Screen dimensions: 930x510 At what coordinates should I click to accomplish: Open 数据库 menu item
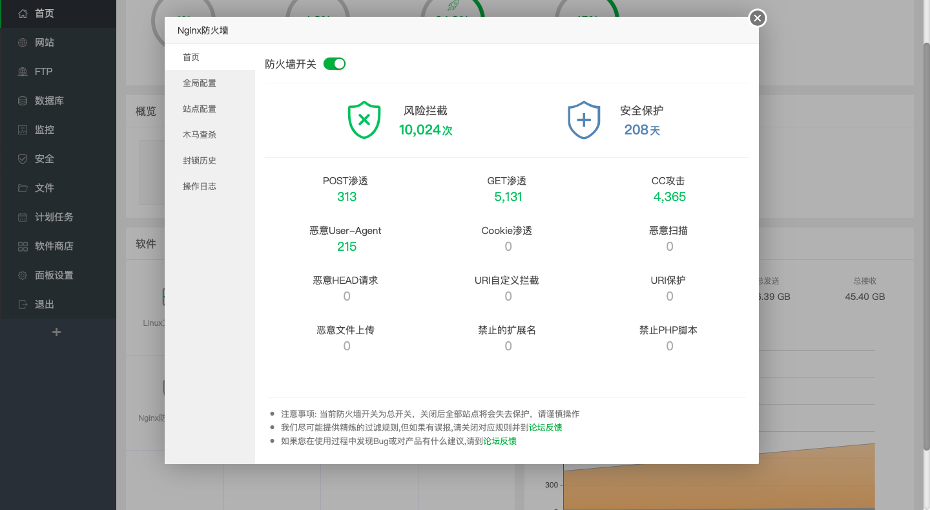click(58, 101)
